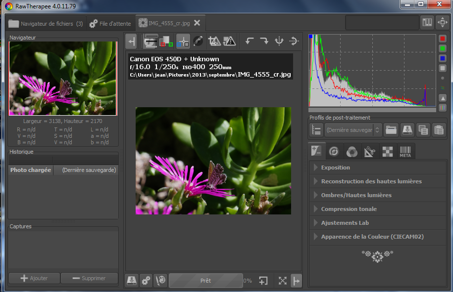Click the RawTherapee logo in title bar
This screenshot has height=292, width=453.
pyautogui.click(x=9, y=6)
